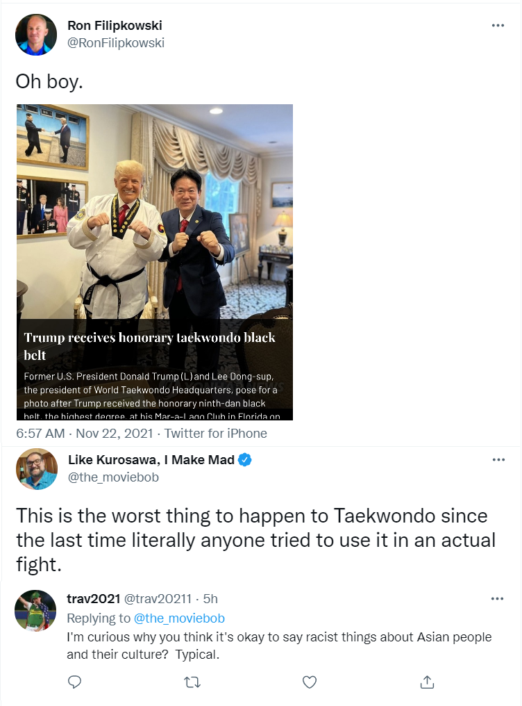Open the more options menu on trav2021's reply
Image resolution: width=522 pixels, height=706 pixels.
497,598
